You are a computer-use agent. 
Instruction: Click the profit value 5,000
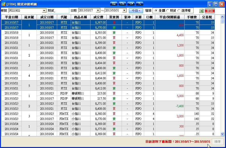pyautogui.click(x=180, y=96)
